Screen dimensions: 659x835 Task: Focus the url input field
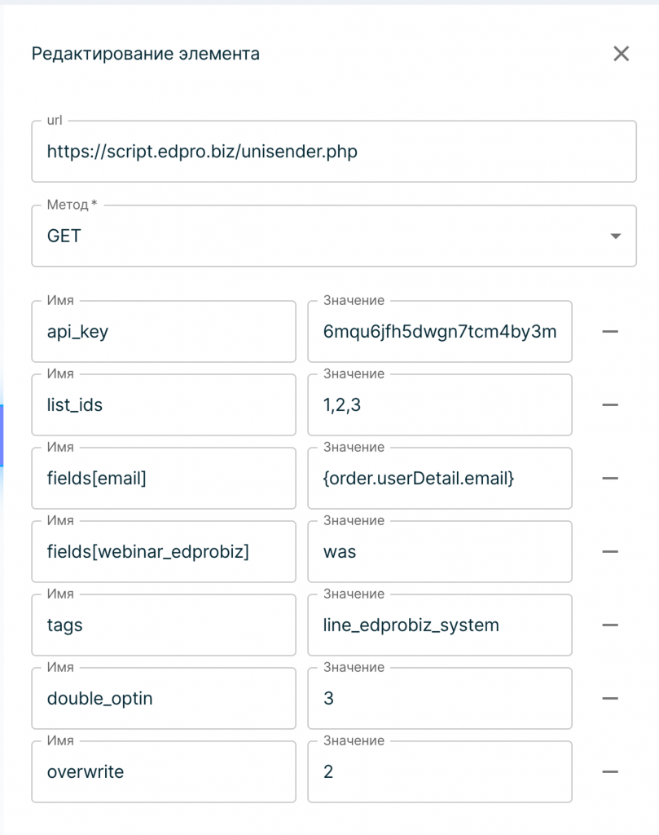pyautogui.click(x=334, y=151)
